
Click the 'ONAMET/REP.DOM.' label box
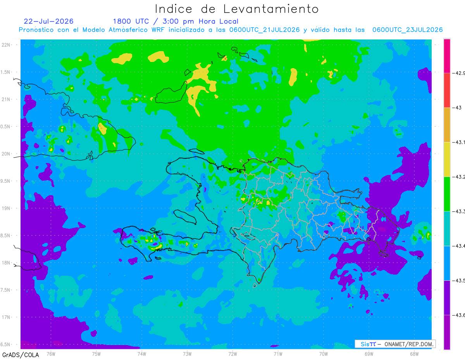(395, 344)
